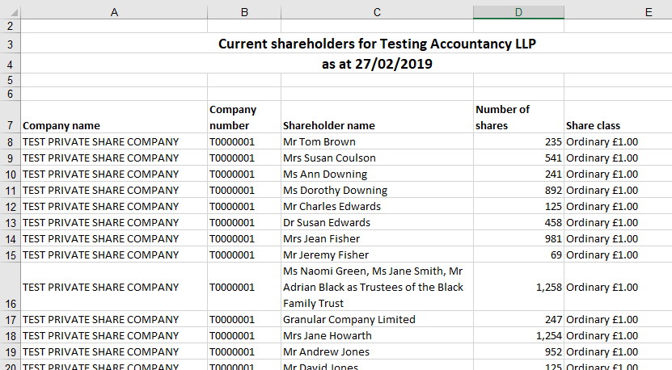Viewport: 672px width, 370px height.
Task: Select column D header
Action: point(518,11)
